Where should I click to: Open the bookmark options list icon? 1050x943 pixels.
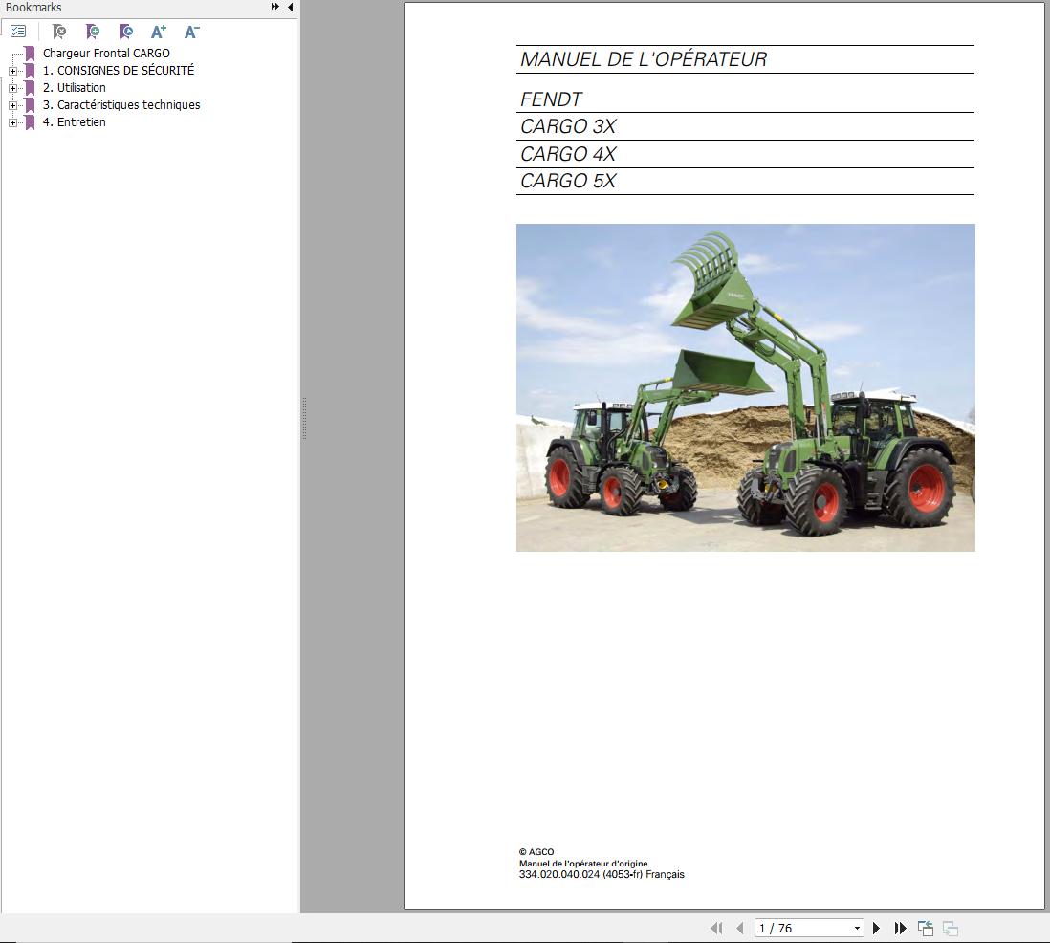point(18,32)
